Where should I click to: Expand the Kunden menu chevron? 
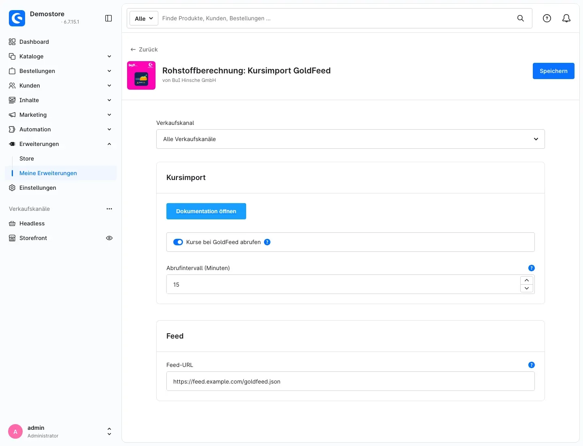pyautogui.click(x=109, y=86)
